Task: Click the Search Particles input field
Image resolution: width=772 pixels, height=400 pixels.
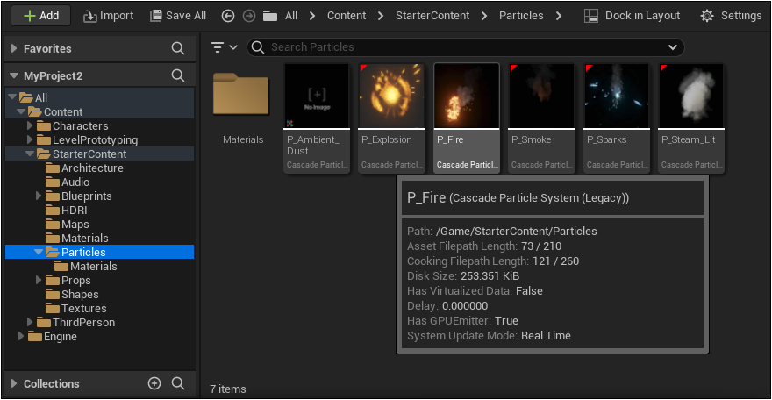Action: [x=465, y=47]
